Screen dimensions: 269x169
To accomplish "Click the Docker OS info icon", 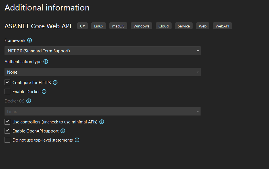I will [29, 101].
